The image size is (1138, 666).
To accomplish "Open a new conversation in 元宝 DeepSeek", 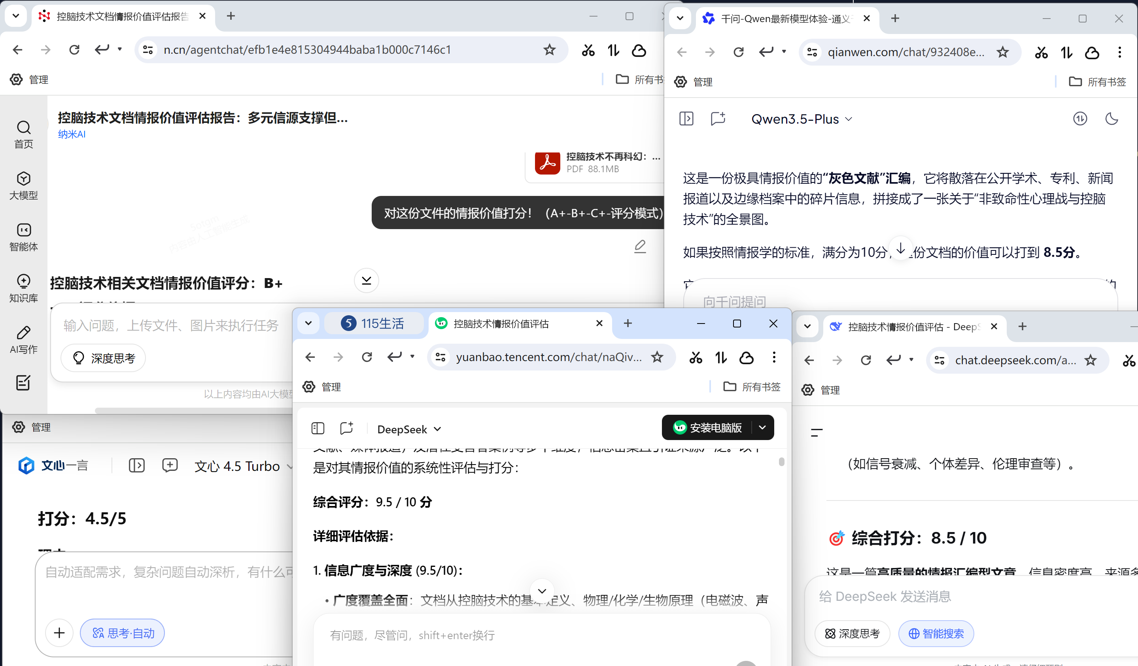I will (346, 429).
